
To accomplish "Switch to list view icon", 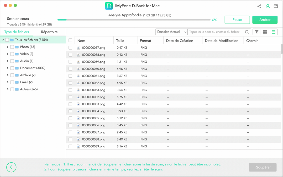I will pyautogui.click(x=274, y=32).
